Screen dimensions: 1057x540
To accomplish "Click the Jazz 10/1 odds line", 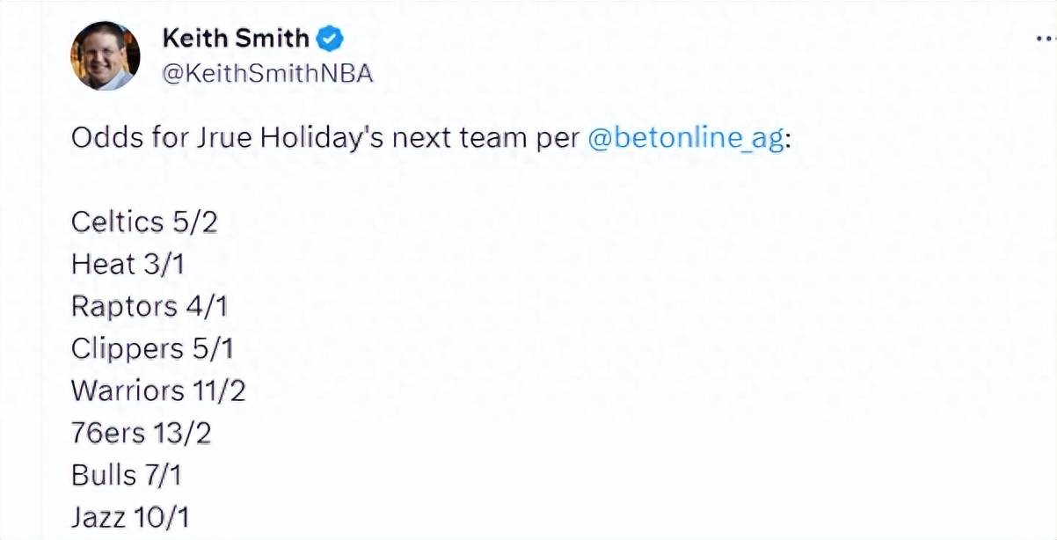I will click(x=130, y=517).
